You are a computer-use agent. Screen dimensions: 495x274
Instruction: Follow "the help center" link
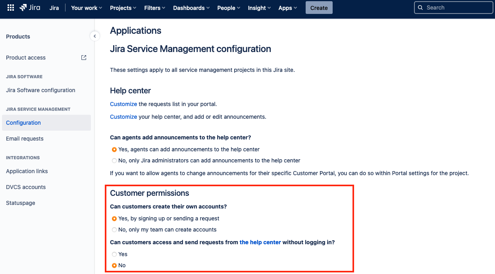260,242
